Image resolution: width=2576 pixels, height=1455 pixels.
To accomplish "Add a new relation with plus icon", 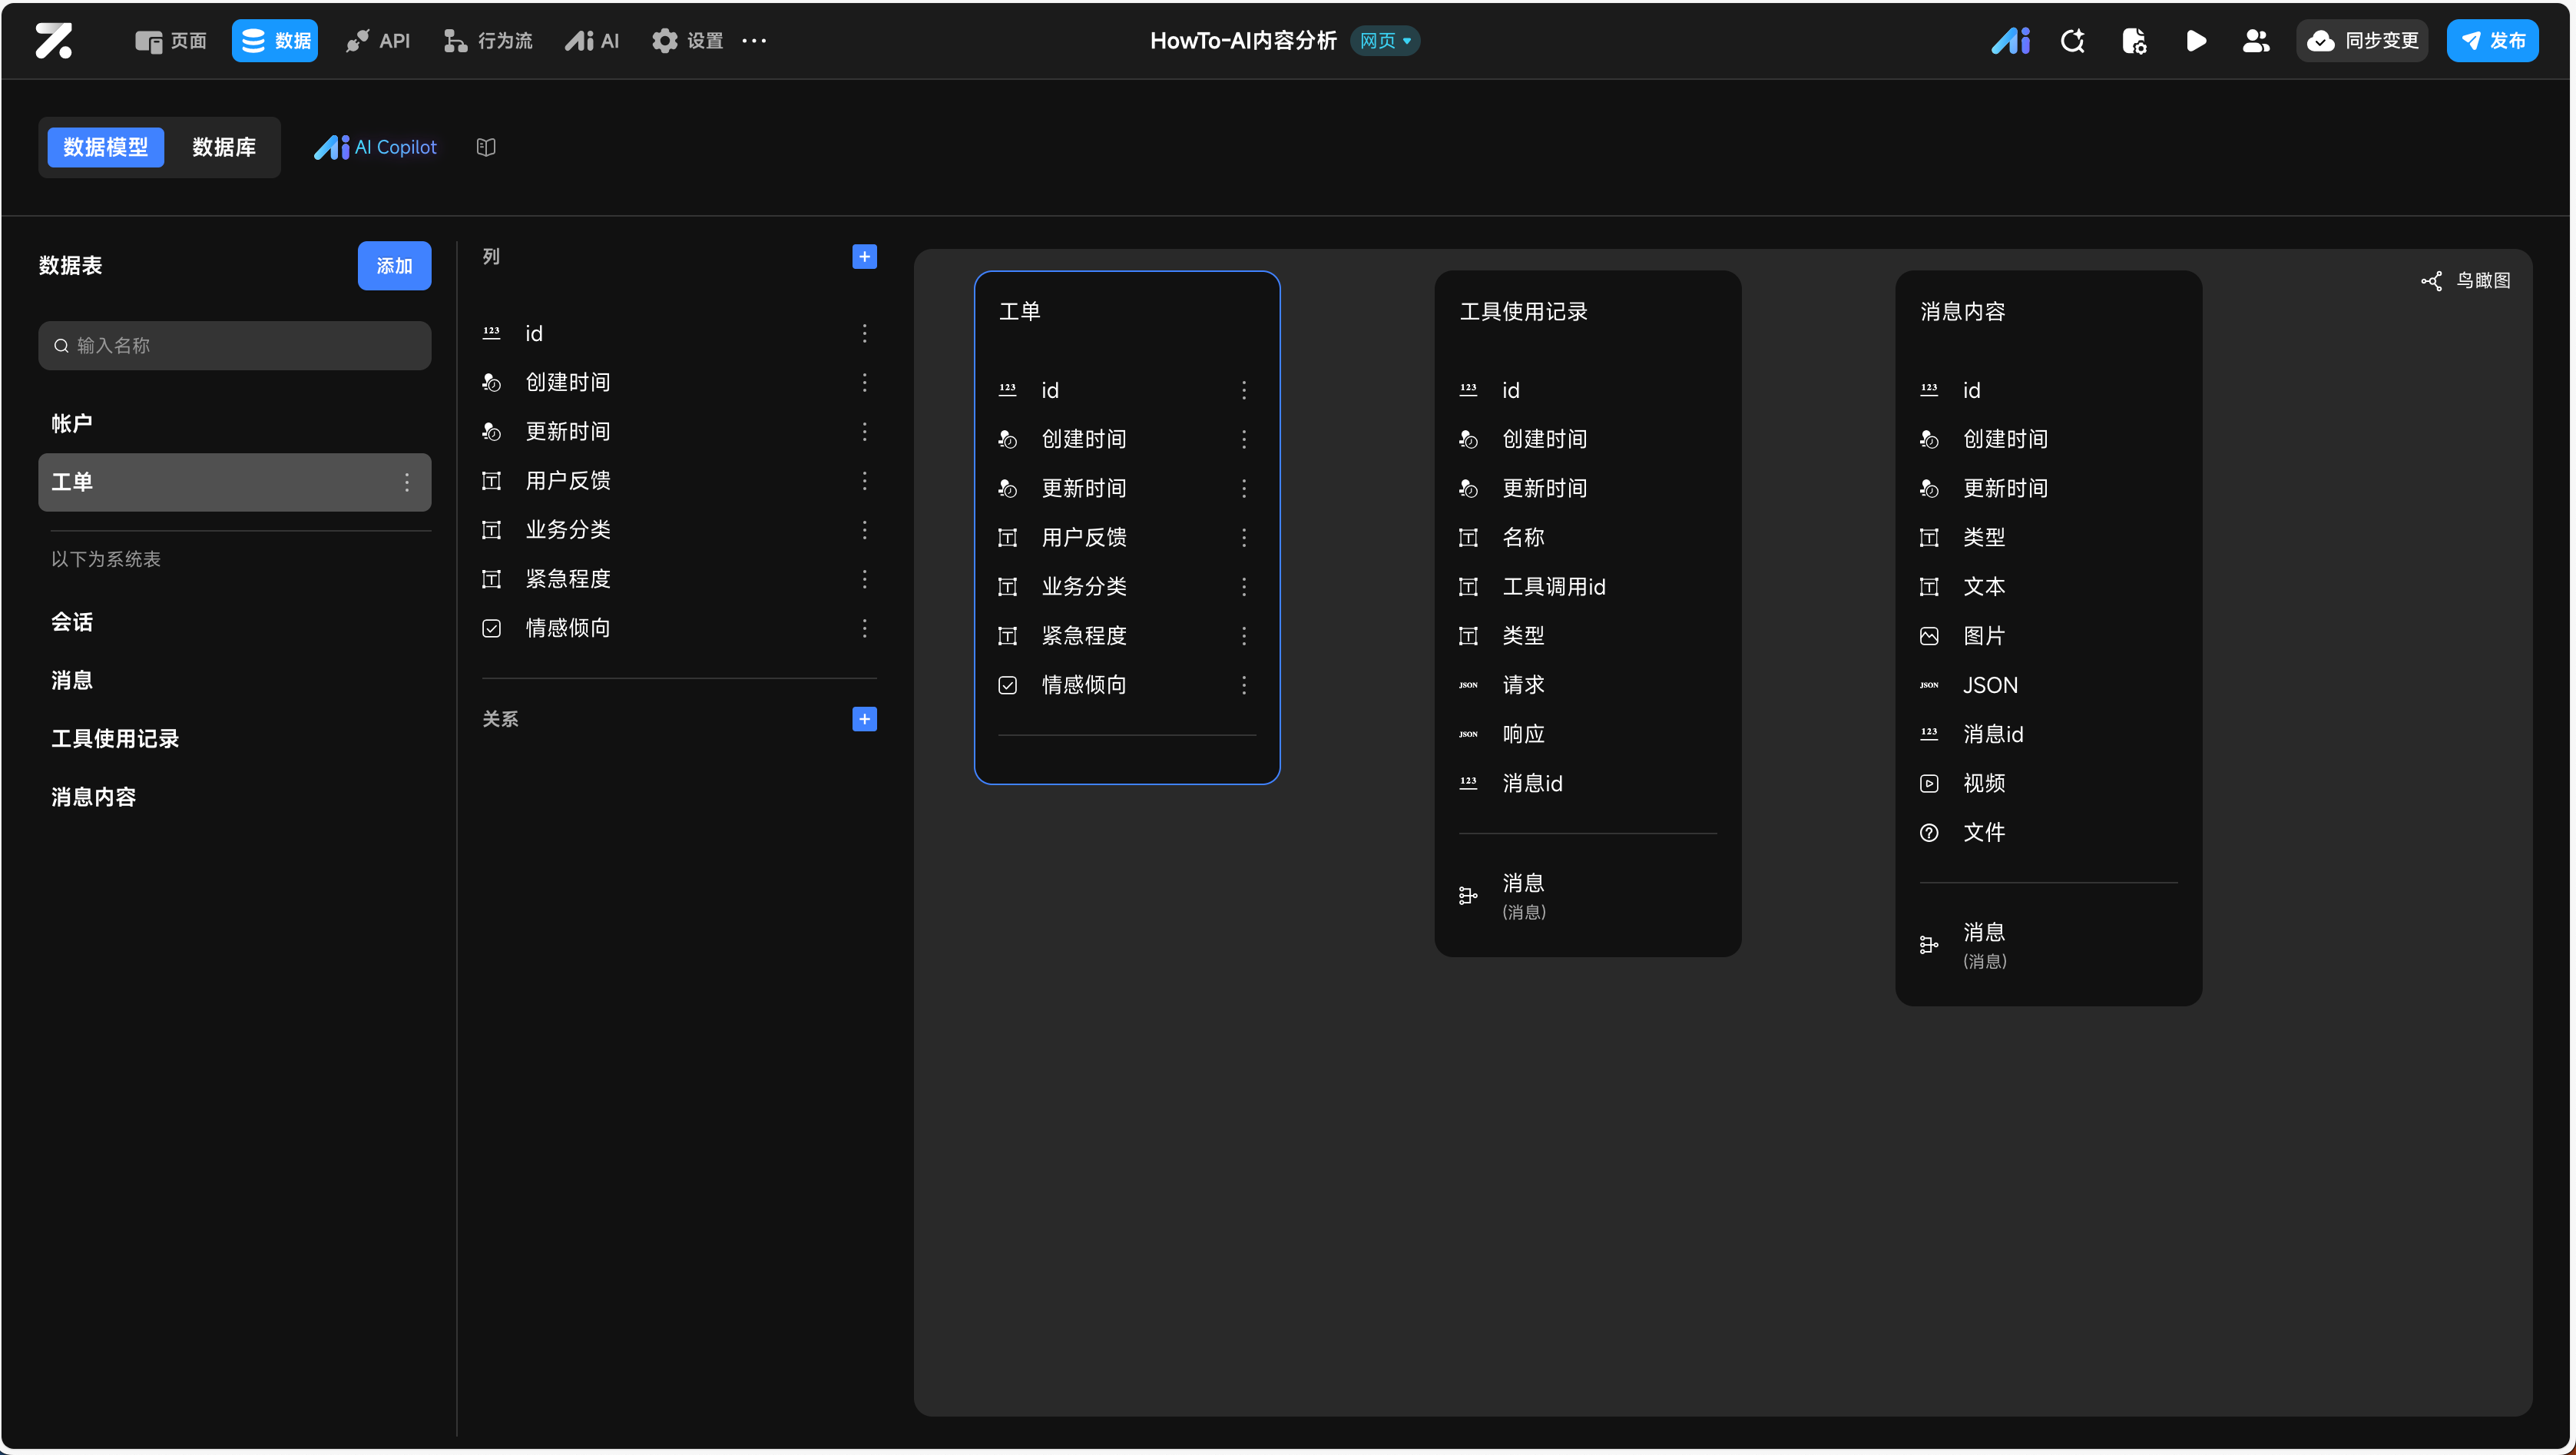I will [864, 719].
